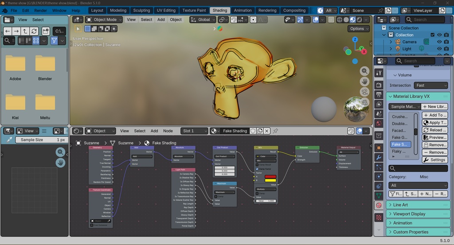The width and height of the screenshot is (454, 245).
Task: Click the Sample Size field
Action: (41, 140)
